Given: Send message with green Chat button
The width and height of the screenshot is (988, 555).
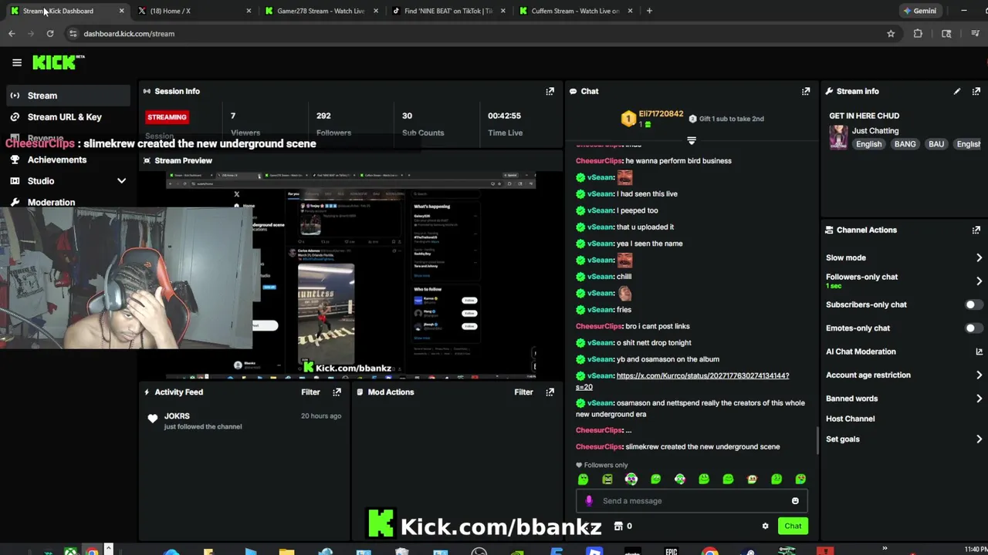Looking at the screenshot, I should [x=793, y=526].
